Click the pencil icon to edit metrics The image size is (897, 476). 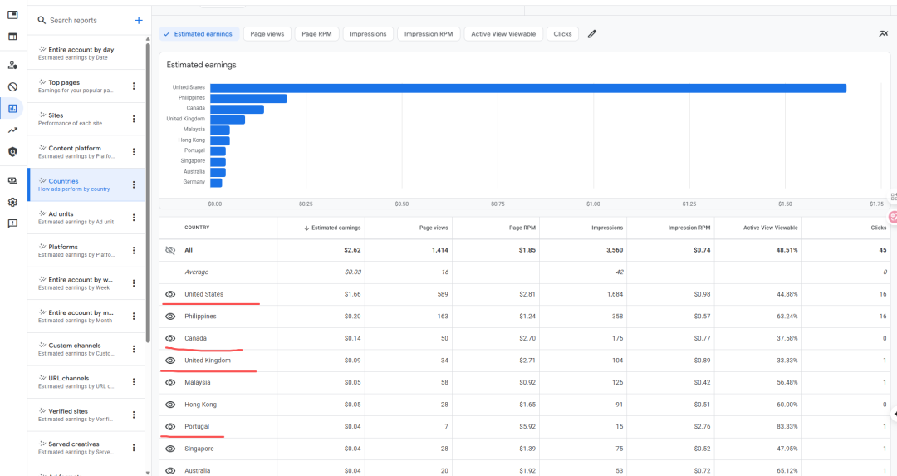click(x=592, y=34)
